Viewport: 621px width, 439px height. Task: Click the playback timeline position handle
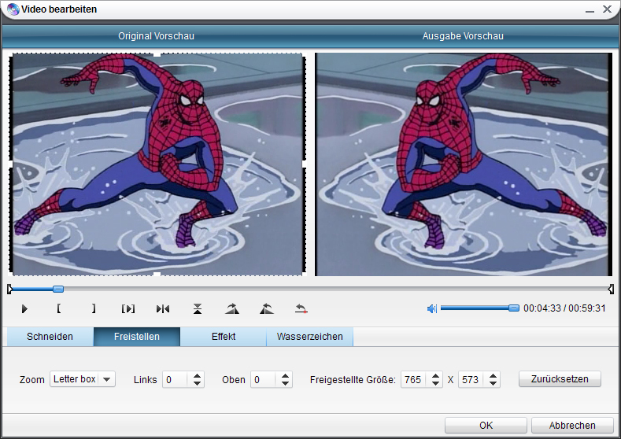(x=57, y=290)
